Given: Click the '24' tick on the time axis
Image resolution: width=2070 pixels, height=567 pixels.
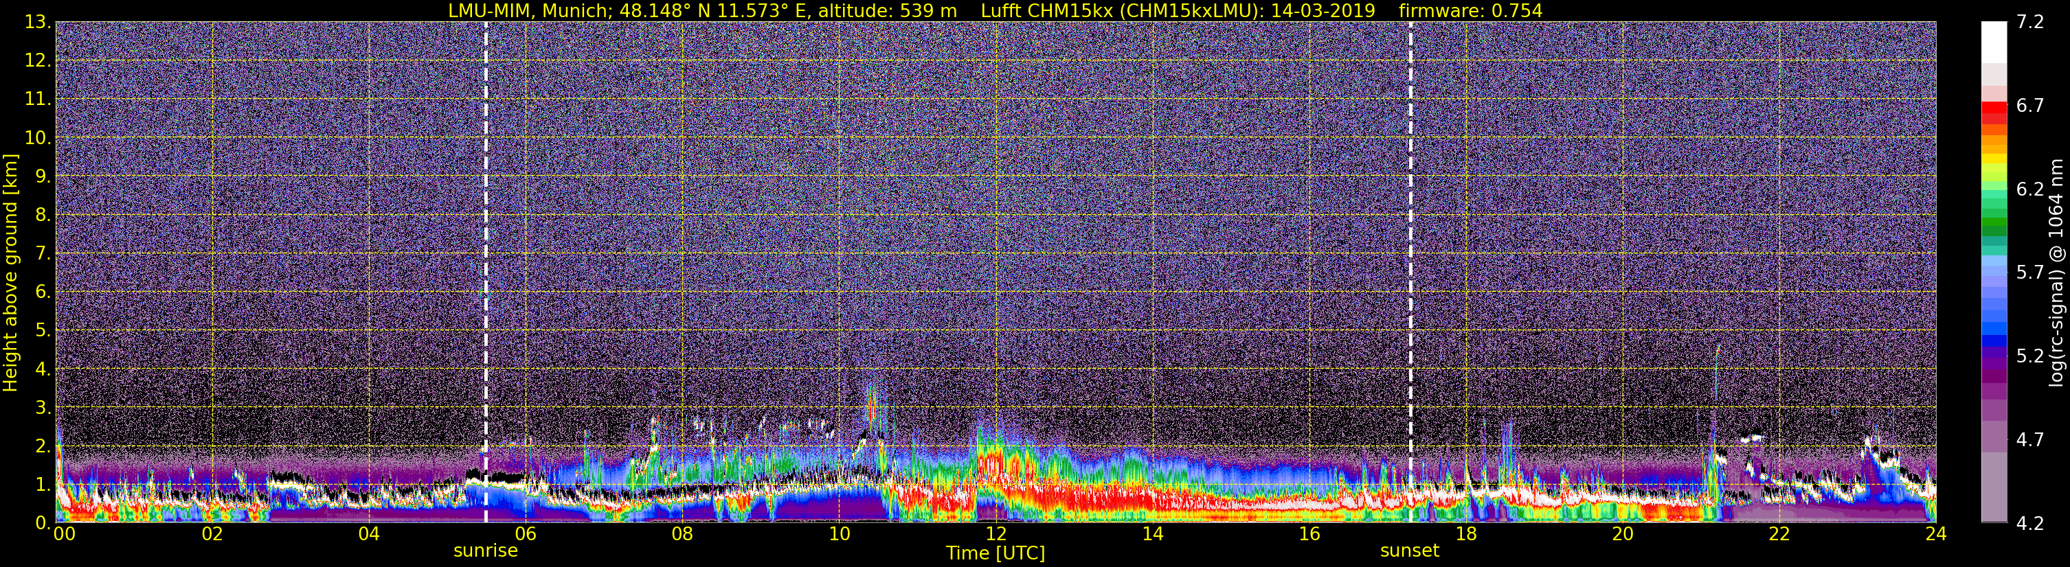Looking at the screenshot, I should coord(1936,535).
